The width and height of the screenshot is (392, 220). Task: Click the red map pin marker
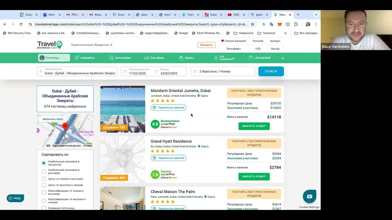65,127
